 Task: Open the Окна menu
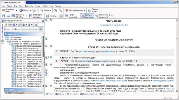51,6
